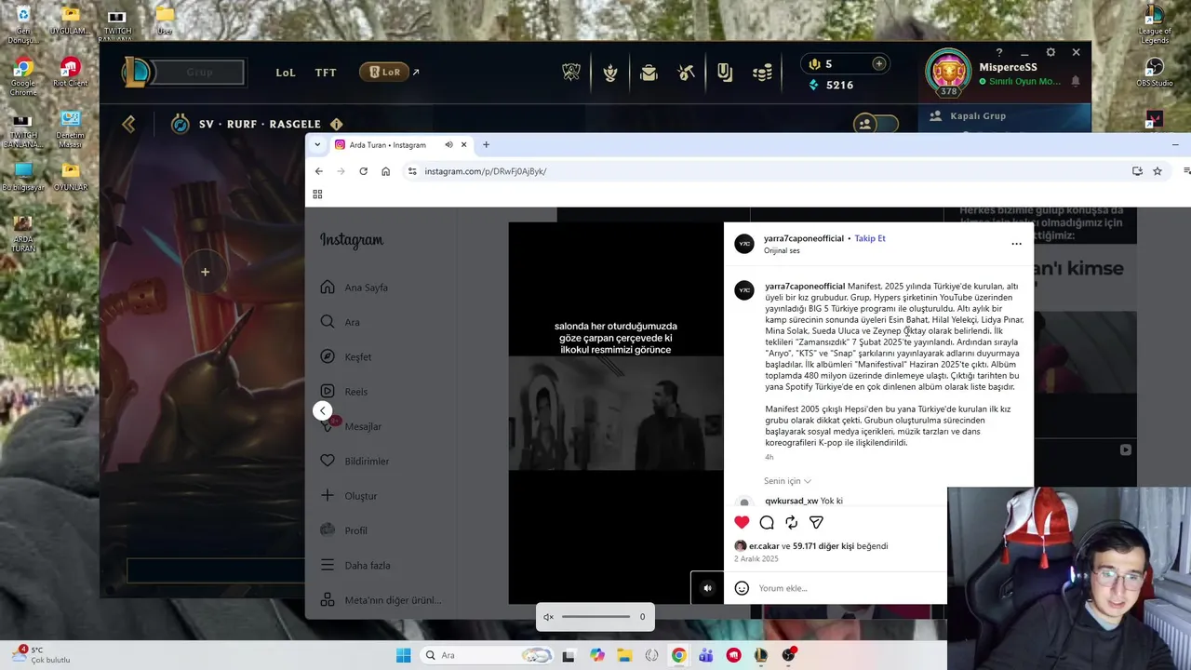This screenshot has height=670, width=1191.
Task: Open the League notifications bell
Action: point(1076,82)
